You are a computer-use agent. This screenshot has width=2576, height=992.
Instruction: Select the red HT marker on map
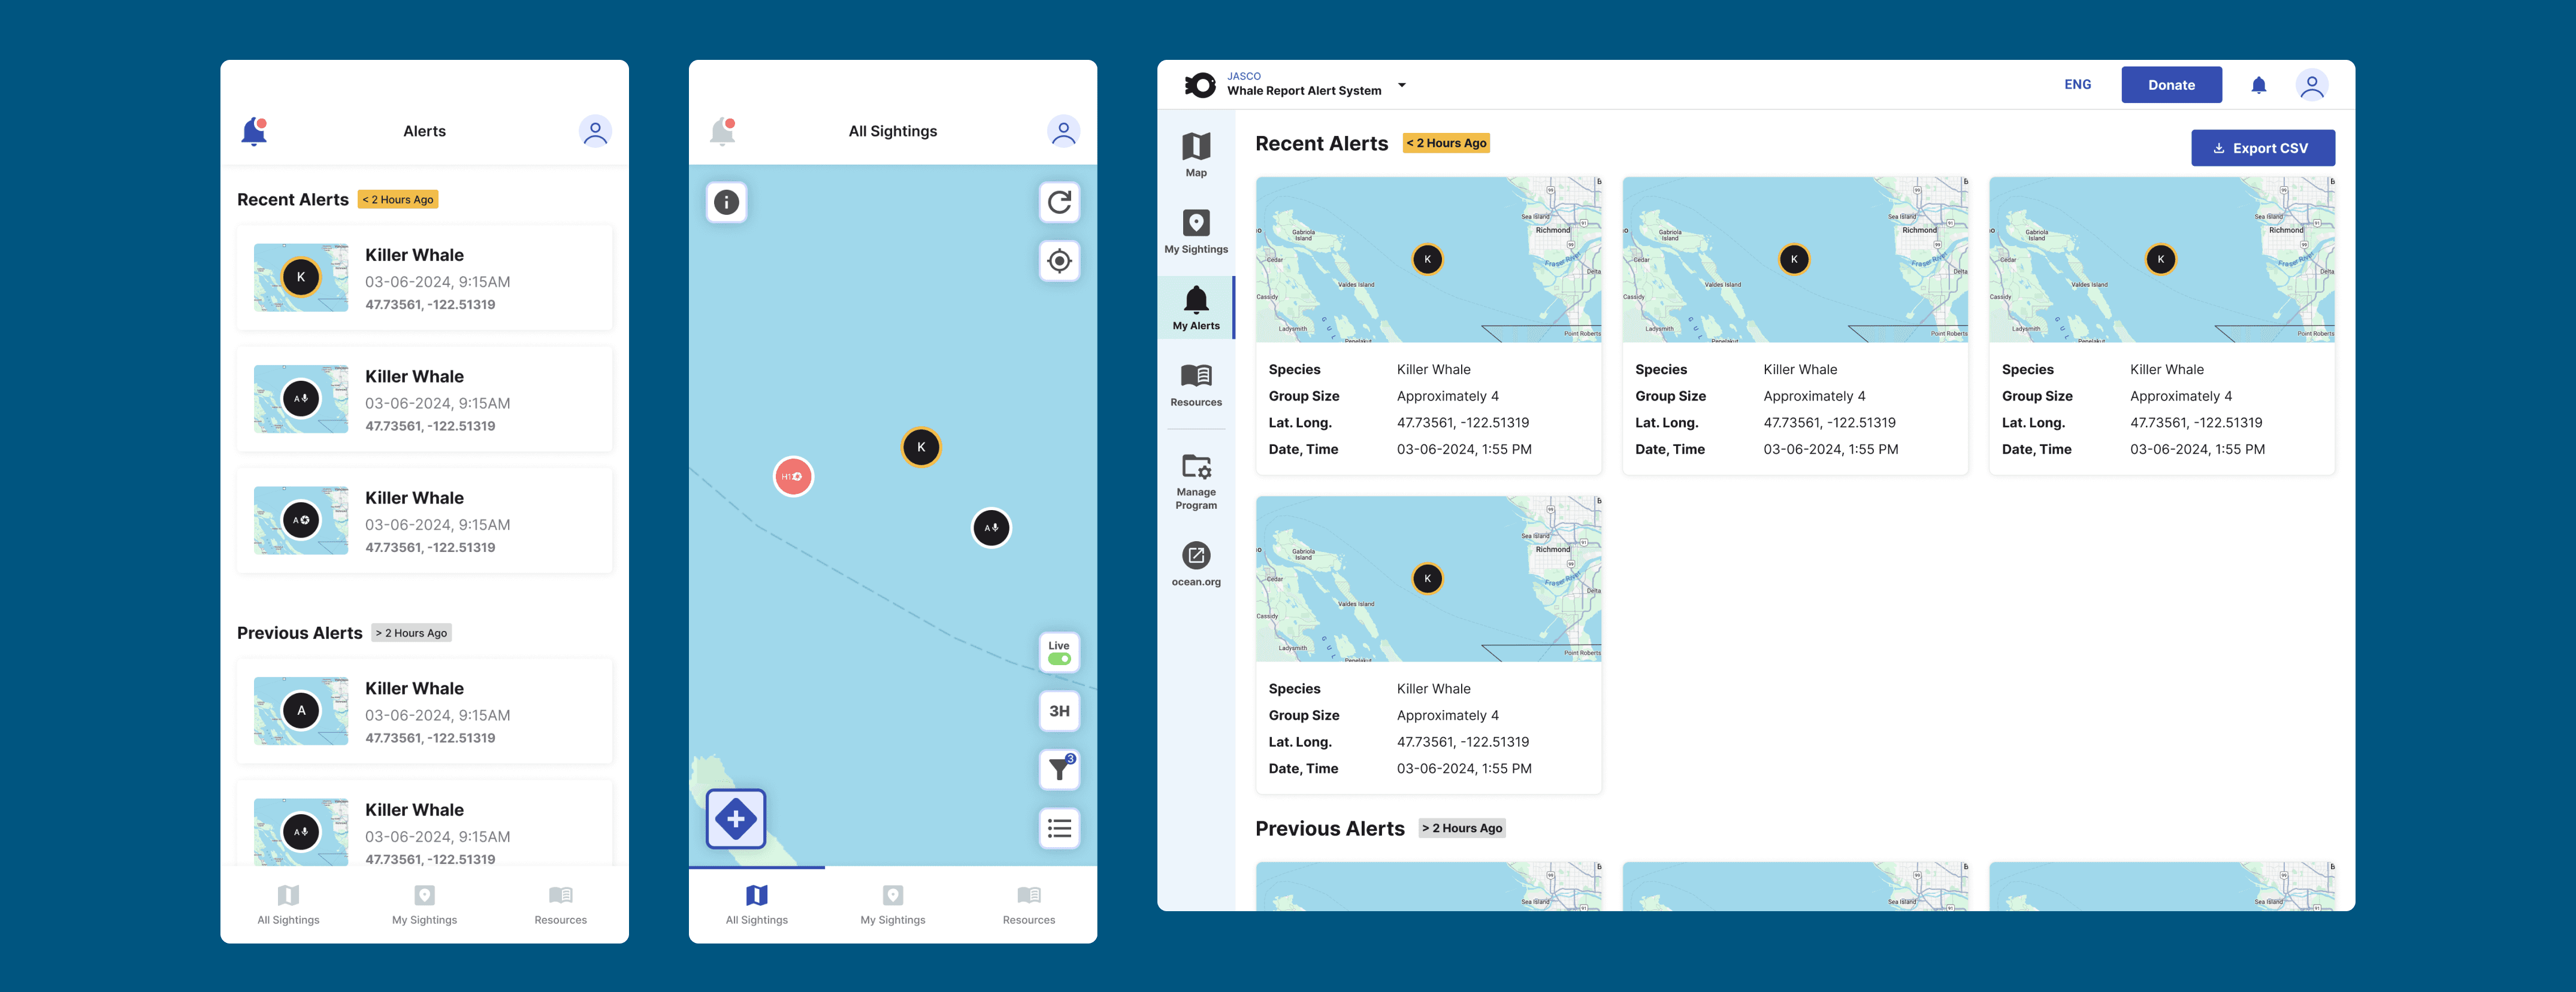click(793, 477)
